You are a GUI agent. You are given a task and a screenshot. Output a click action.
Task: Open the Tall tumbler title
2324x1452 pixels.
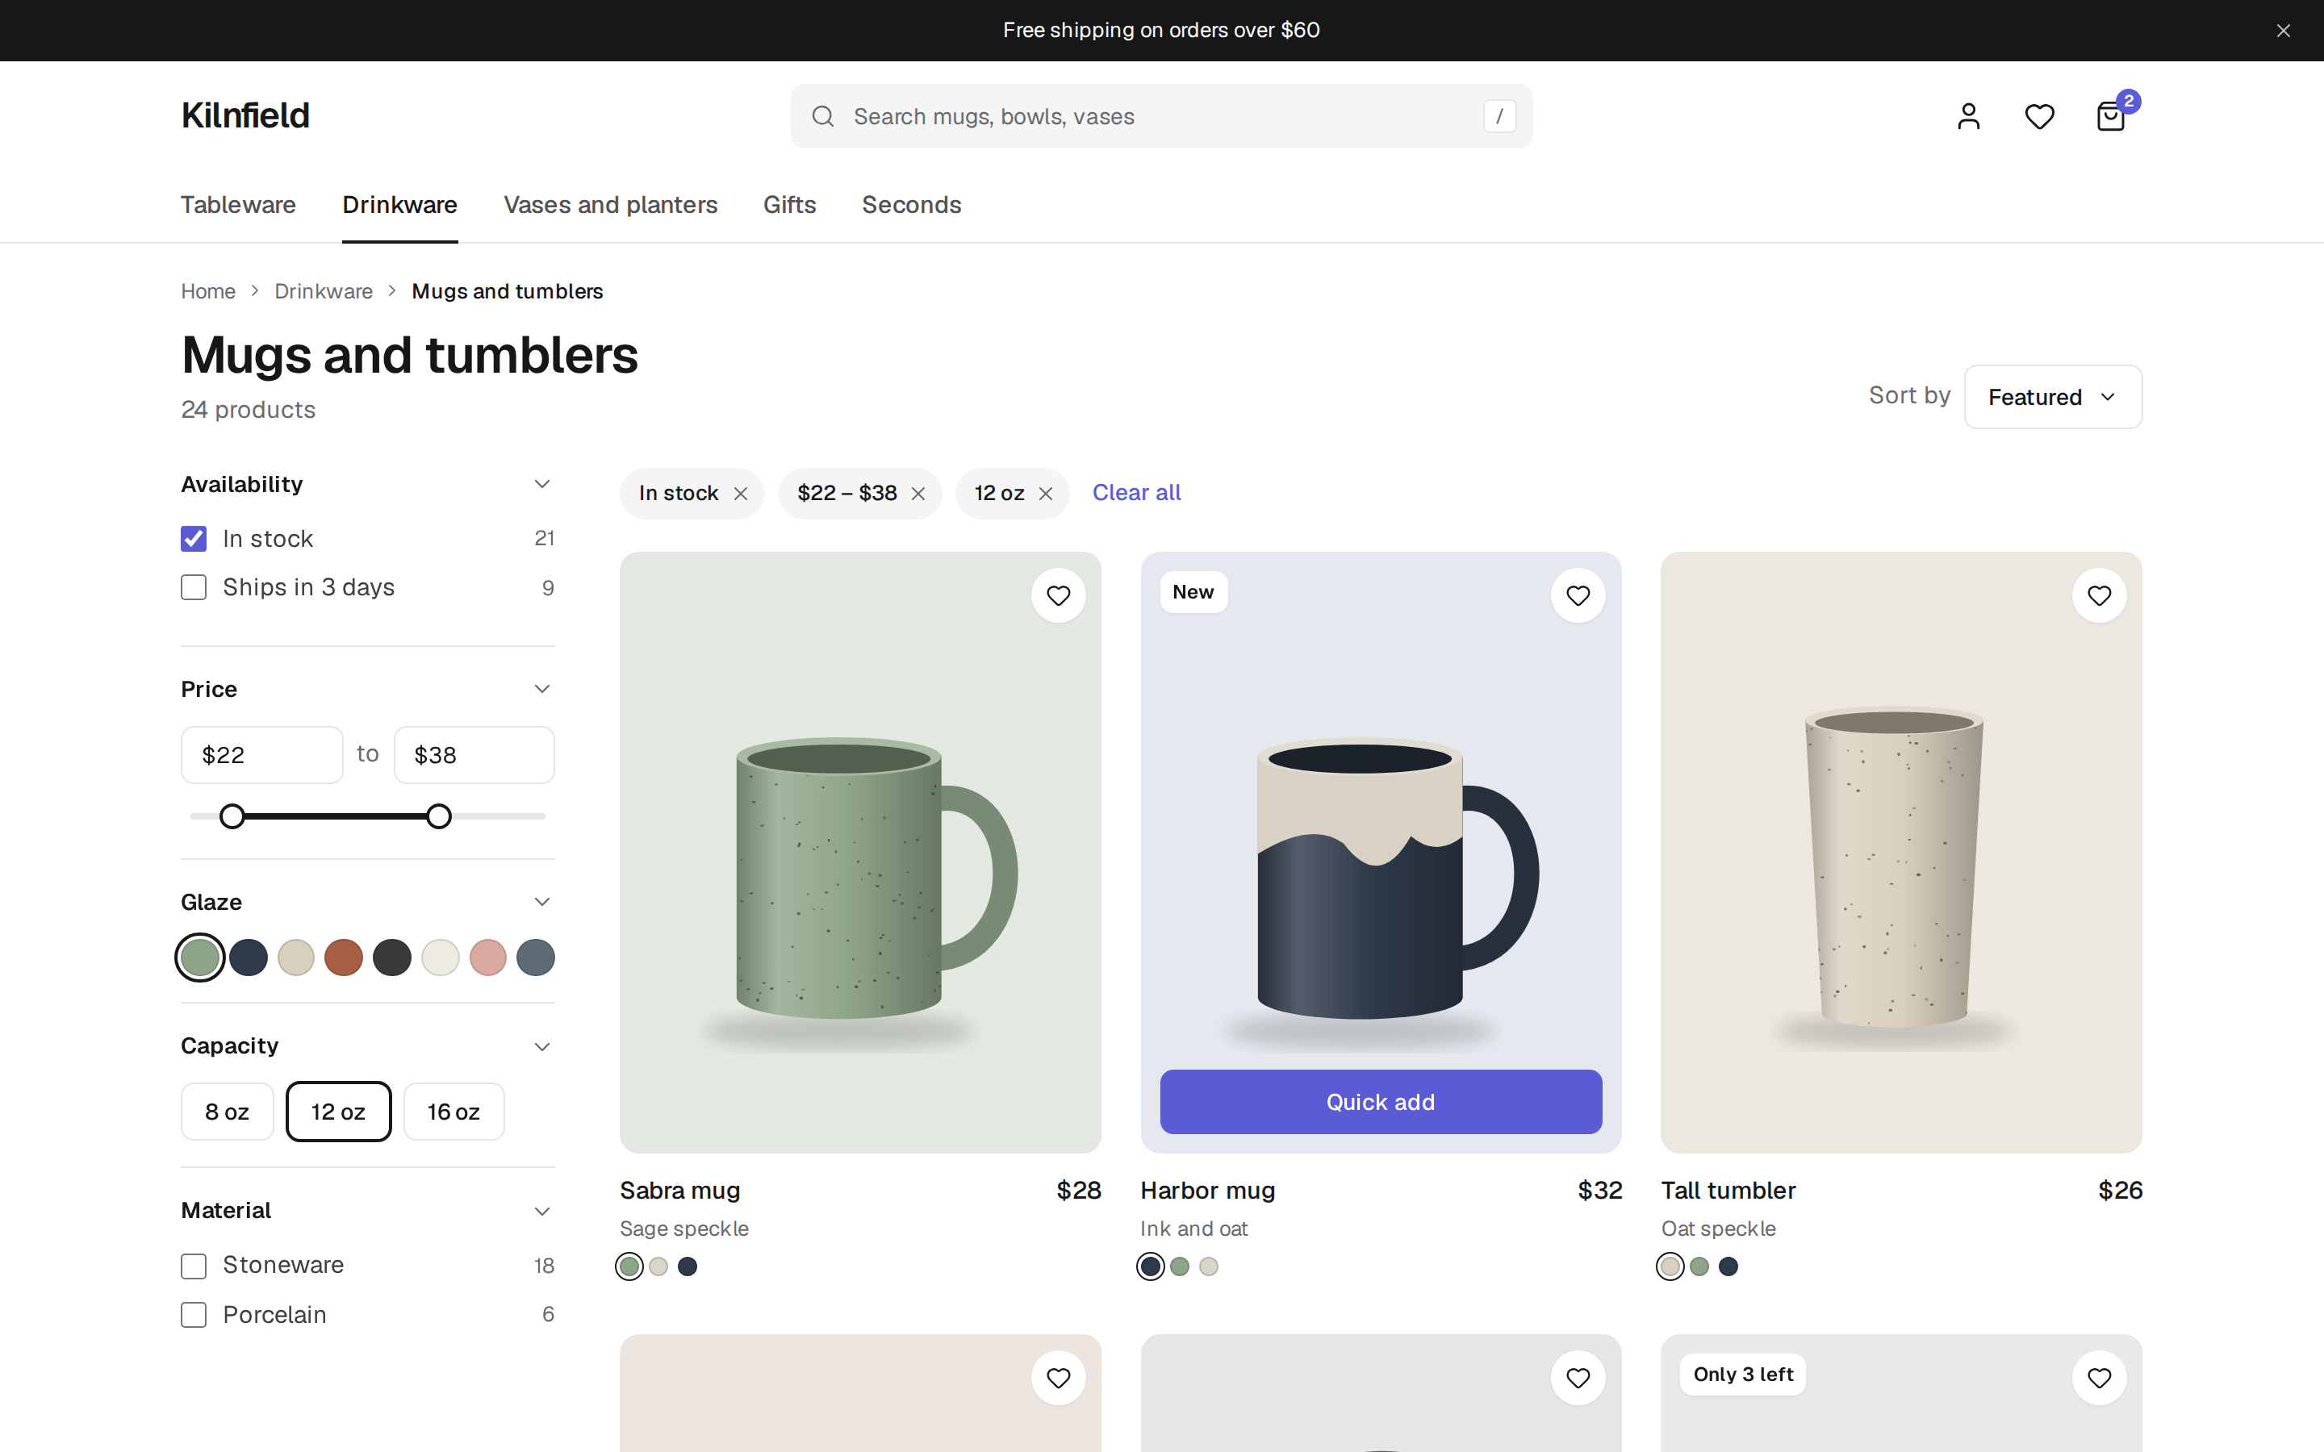[x=1728, y=1190]
